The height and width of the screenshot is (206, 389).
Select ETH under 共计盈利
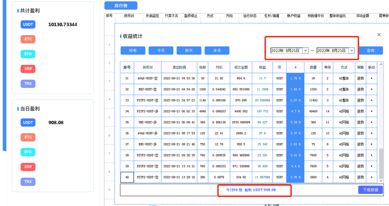click(28, 54)
